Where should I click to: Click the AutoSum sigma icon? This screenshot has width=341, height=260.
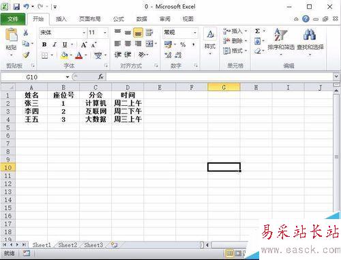coord(257,31)
